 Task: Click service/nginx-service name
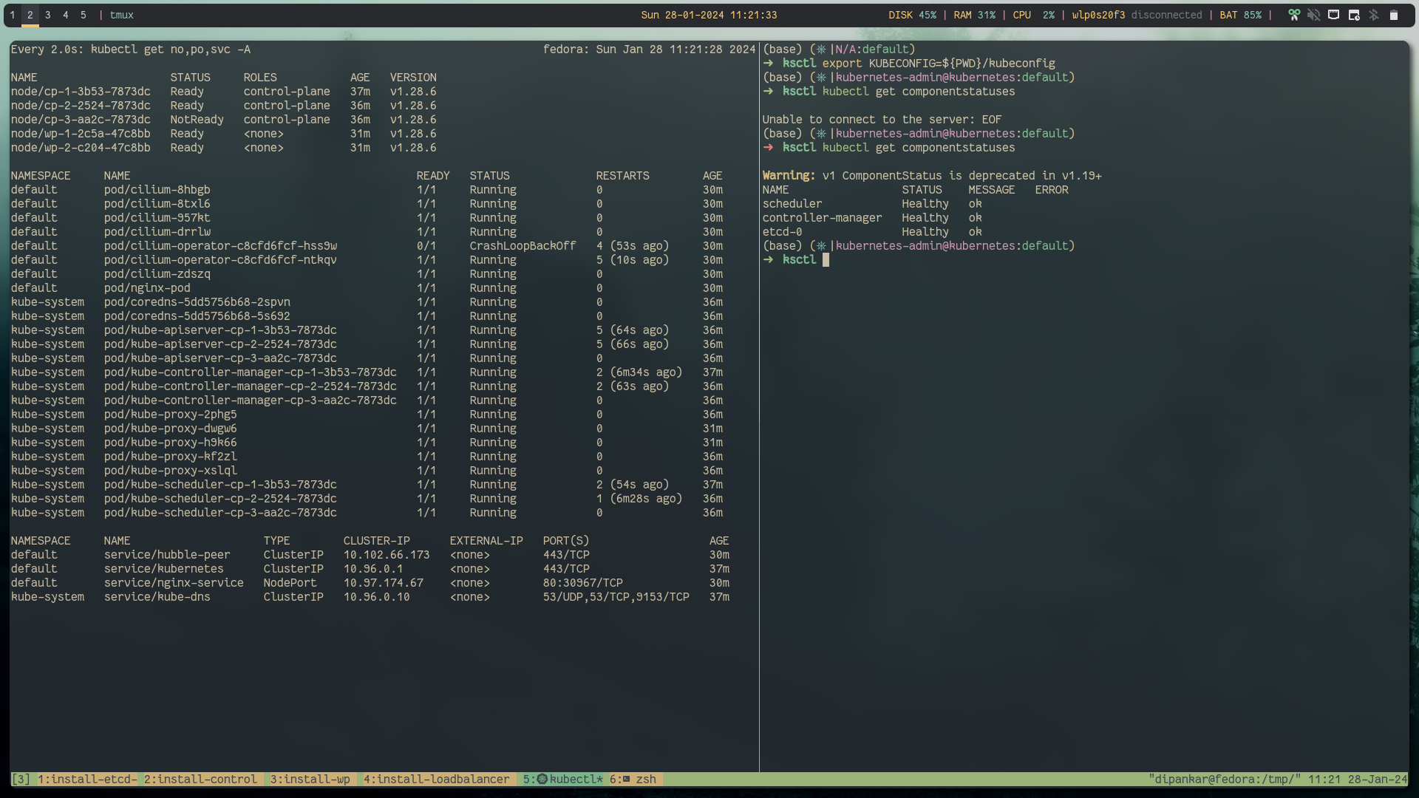(x=174, y=583)
